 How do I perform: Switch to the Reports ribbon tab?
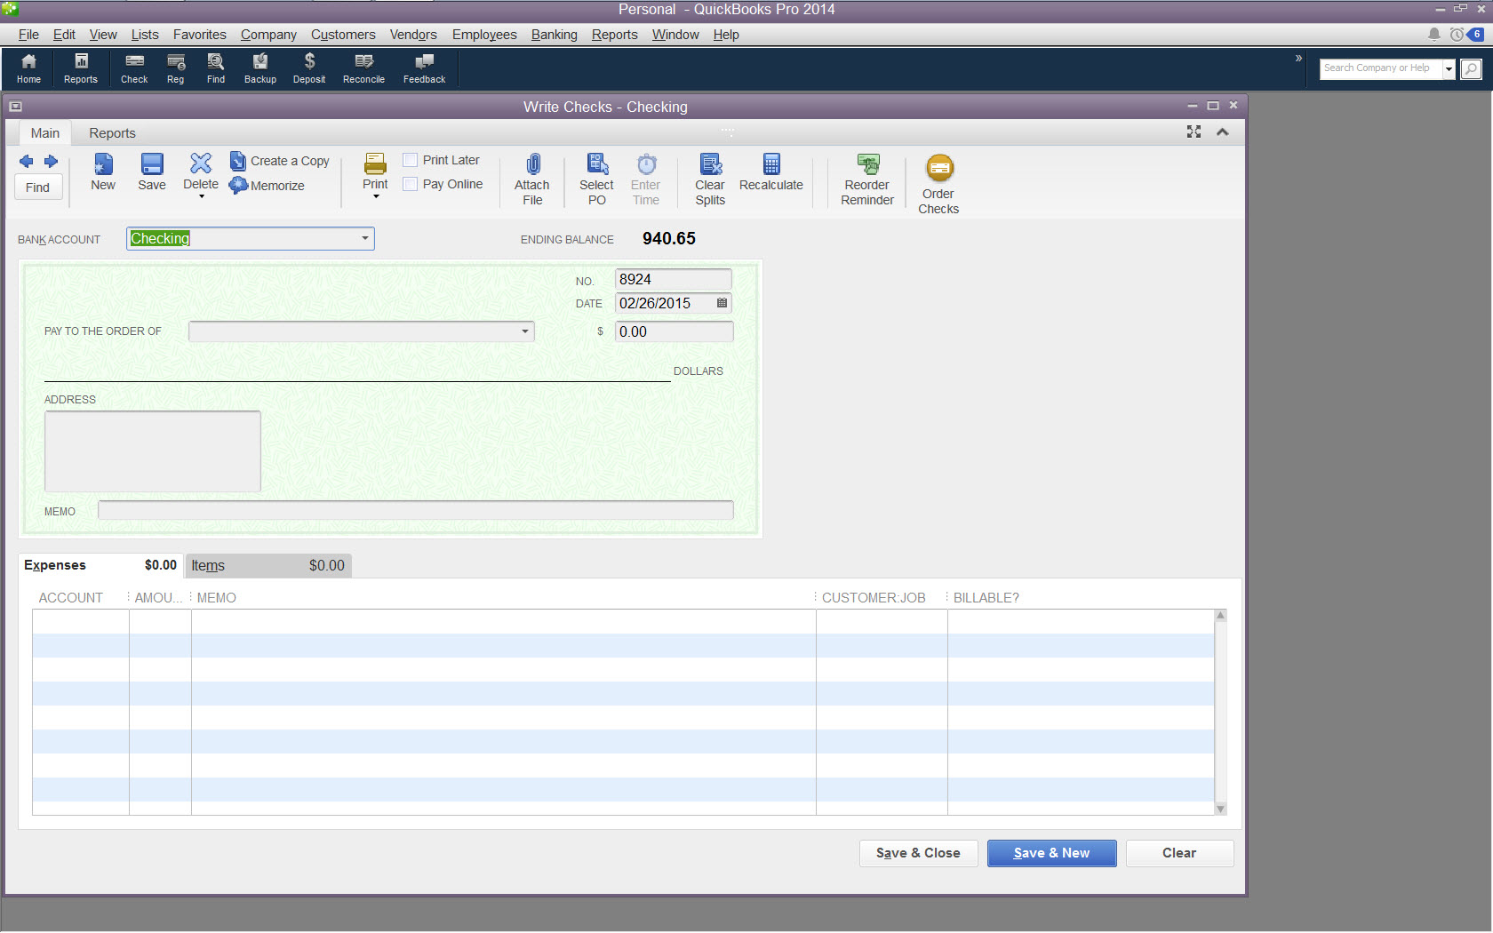click(112, 133)
